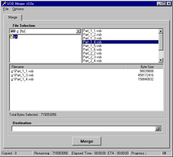Click the Byte Size column header
The width and height of the screenshot is (173, 157).
(140, 67)
